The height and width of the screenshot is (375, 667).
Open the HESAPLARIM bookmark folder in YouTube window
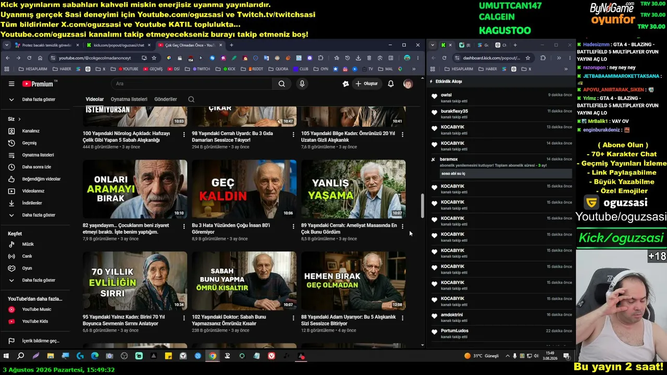pyautogui.click(x=32, y=69)
